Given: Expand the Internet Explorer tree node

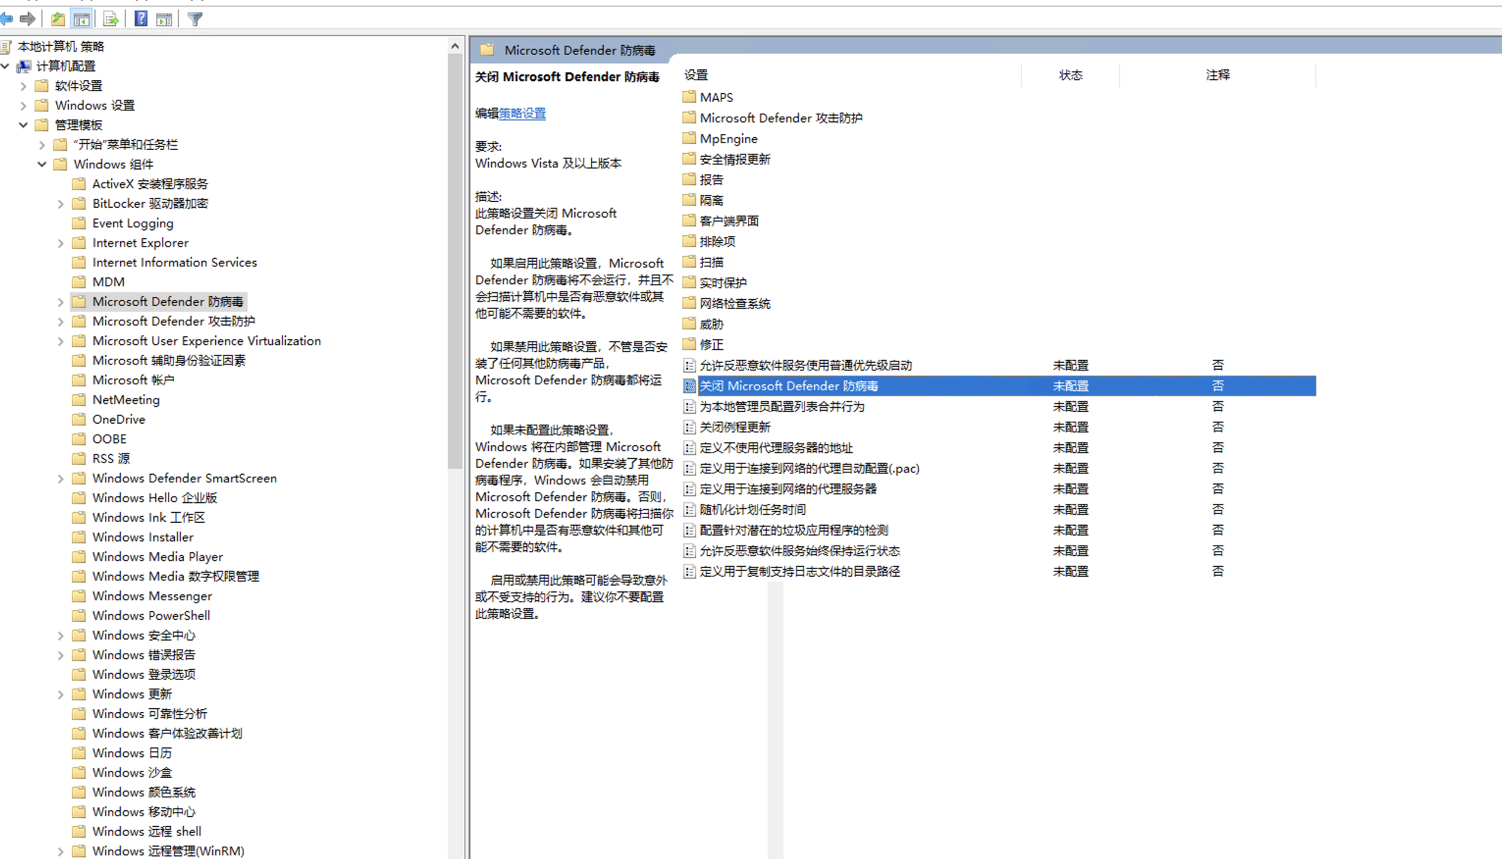Looking at the screenshot, I should [x=61, y=243].
